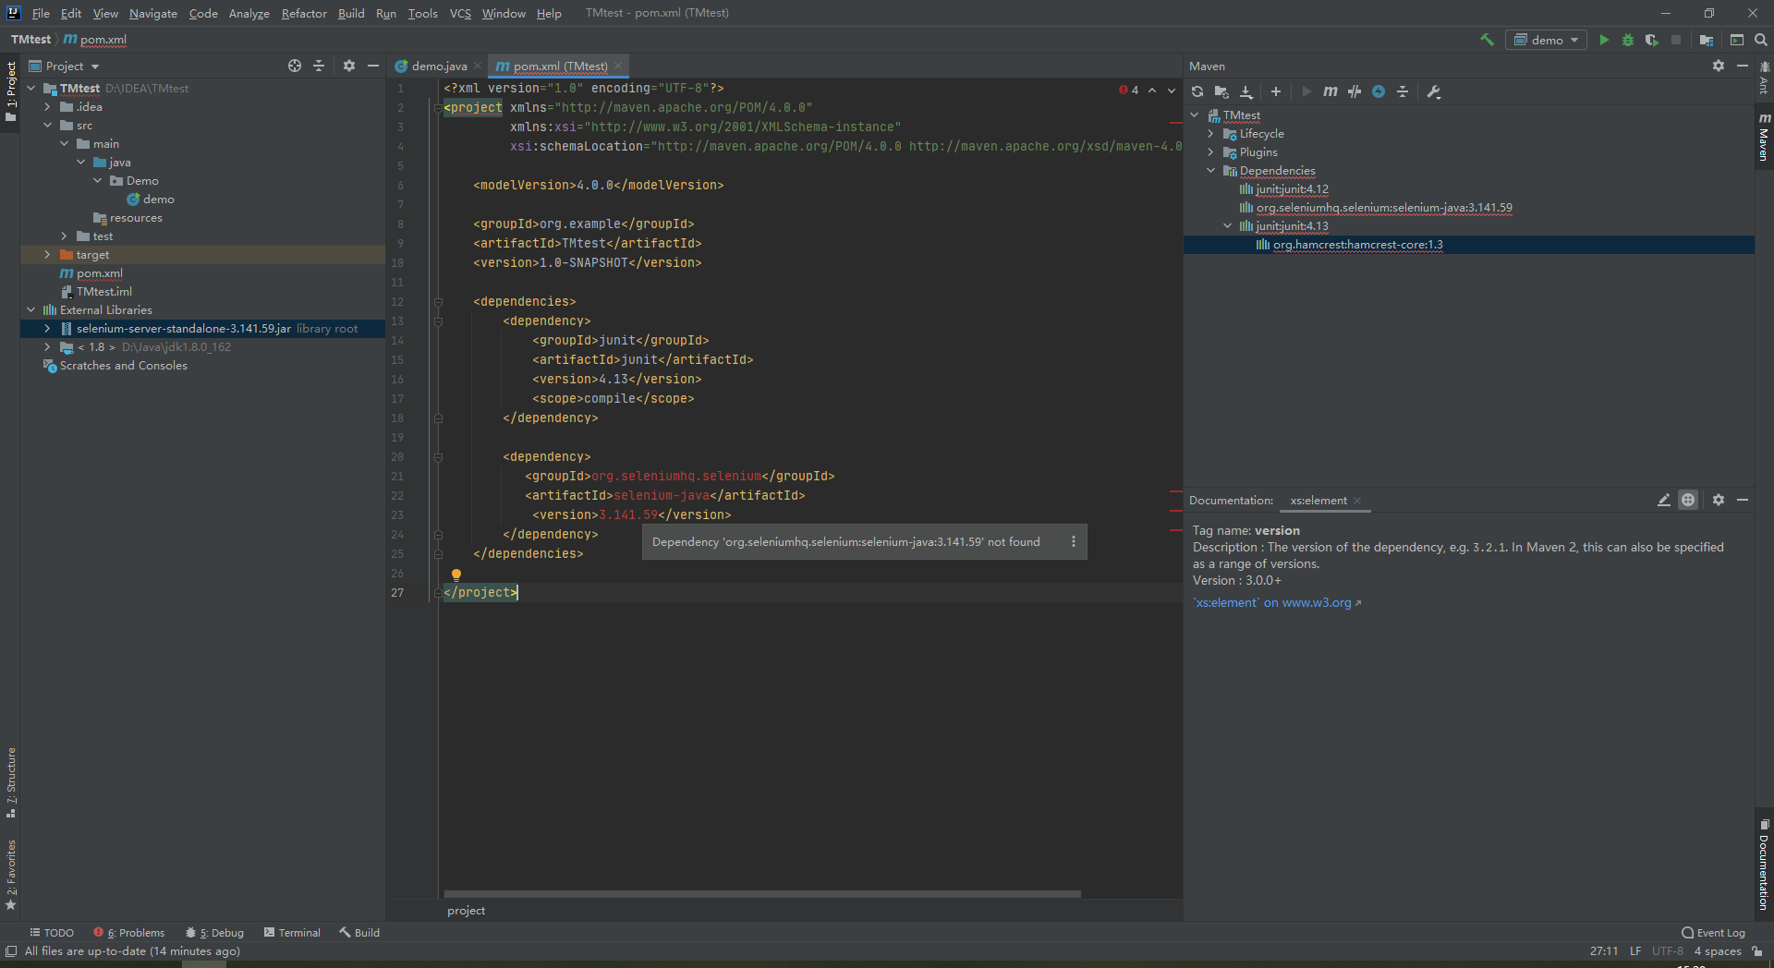
Task: Select org.seleniumhq.selenium:selenium-java:3.141.59 in Maven tree
Action: coord(1383,208)
